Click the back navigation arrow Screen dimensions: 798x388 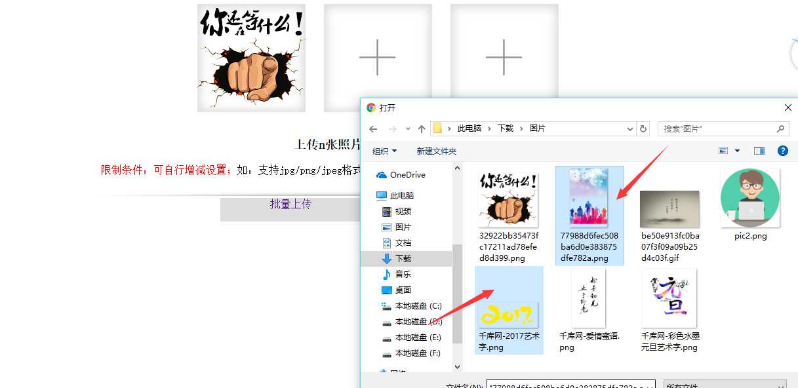(x=373, y=128)
